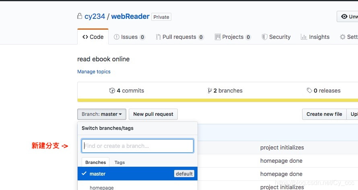Click the yellow language bar

click(x=218, y=100)
